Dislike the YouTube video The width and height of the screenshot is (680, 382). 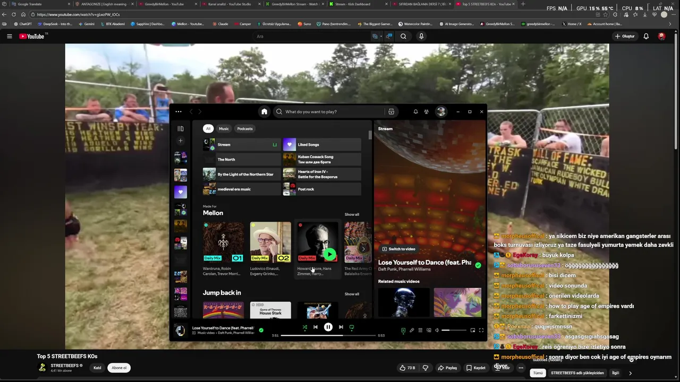425,368
